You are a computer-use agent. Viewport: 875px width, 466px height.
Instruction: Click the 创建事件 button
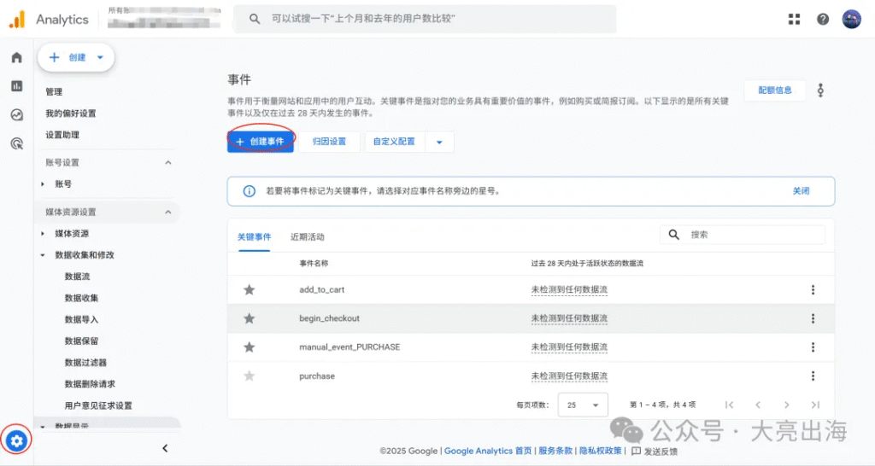[x=261, y=142]
